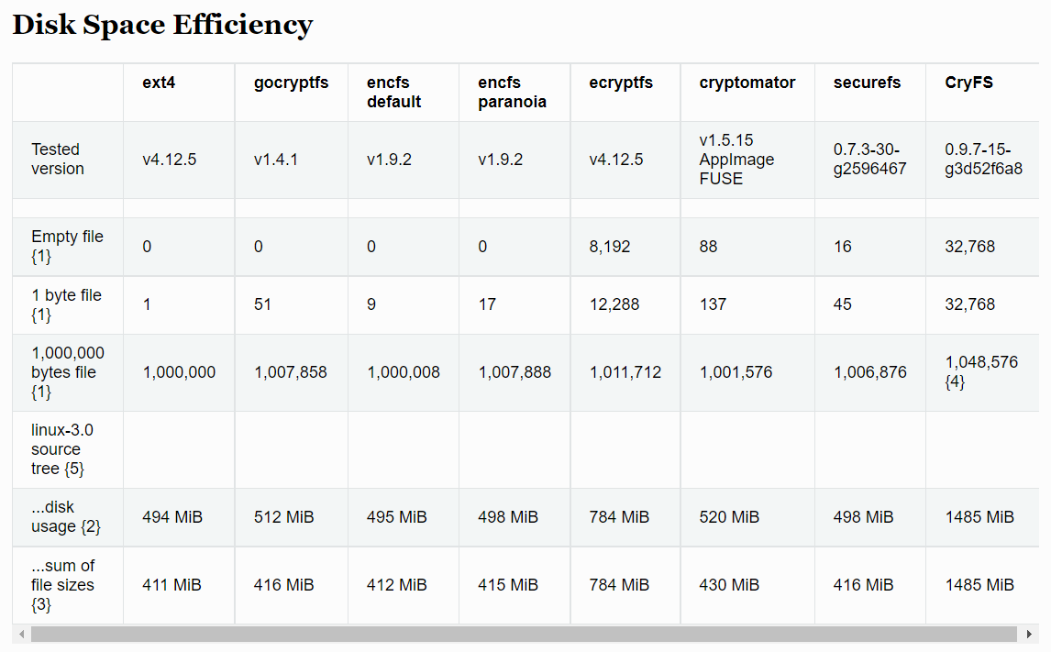The height and width of the screenshot is (652, 1051).
Task: Select the ext4 column header
Action: 159,83
